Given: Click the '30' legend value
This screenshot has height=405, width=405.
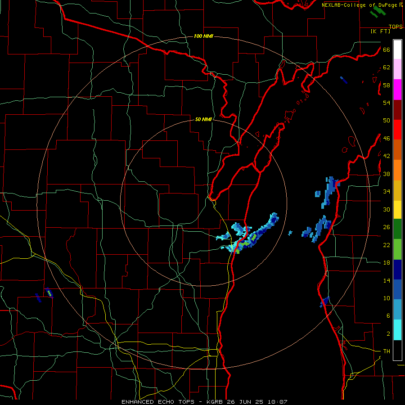Looking at the screenshot, I should 387,209.
